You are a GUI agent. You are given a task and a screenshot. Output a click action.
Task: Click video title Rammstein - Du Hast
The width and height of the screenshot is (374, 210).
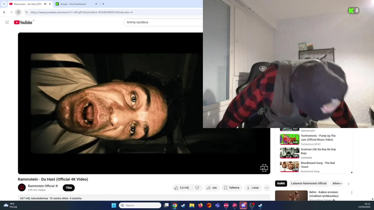[x=53, y=179]
